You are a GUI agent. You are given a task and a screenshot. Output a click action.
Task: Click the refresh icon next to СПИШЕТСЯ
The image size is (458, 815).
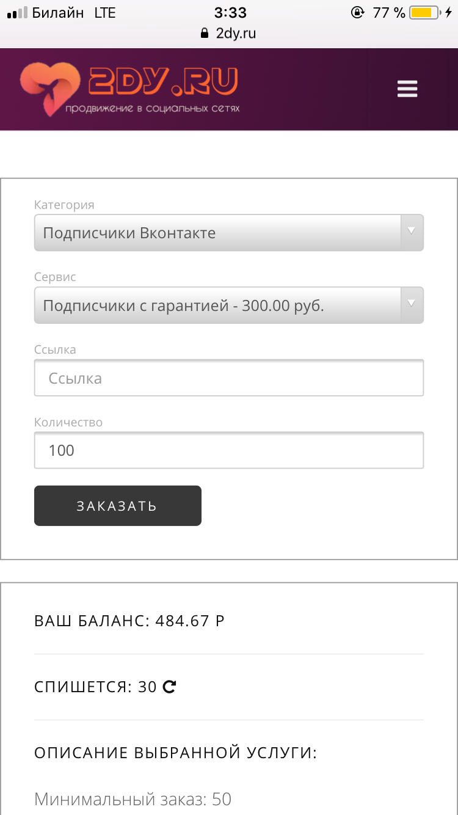169,687
